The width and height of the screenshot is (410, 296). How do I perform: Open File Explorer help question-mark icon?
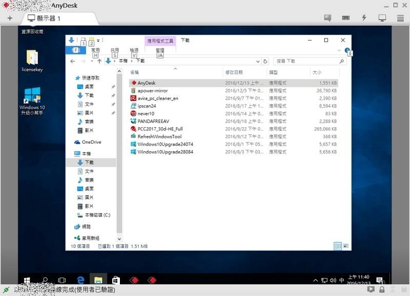click(x=347, y=50)
